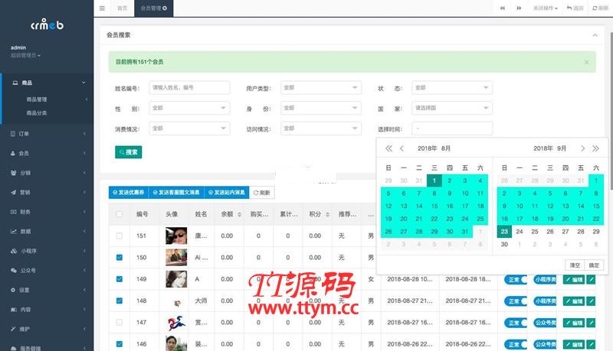Click the 发送客服图文消息 button
This screenshot has width=613, height=351.
coord(176,192)
